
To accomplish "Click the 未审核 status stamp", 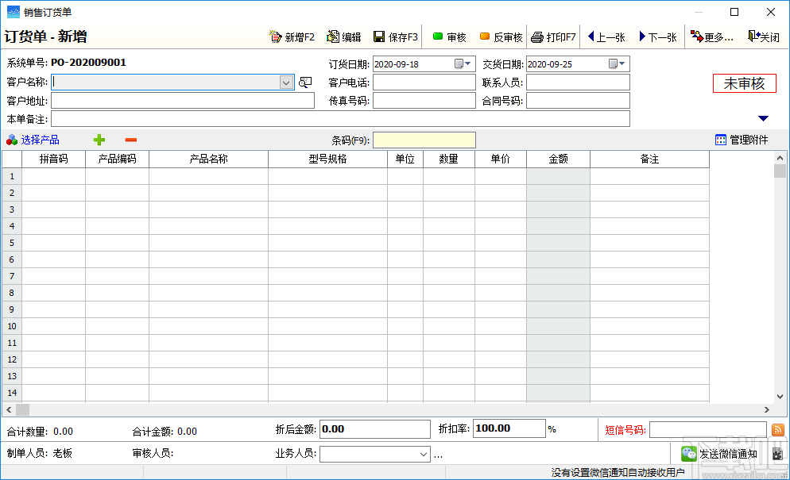I will coord(745,83).
